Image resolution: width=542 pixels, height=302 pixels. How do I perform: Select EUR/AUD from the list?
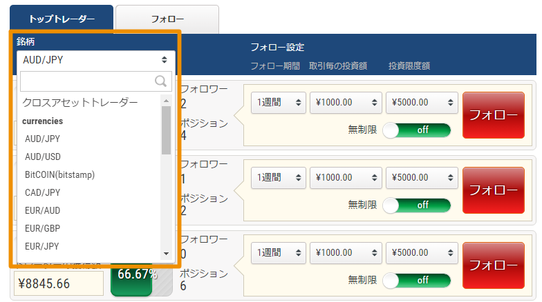click(43, 210)
